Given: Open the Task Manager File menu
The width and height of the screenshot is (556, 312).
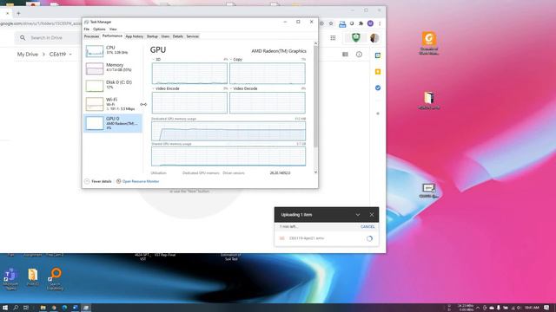Looking at the screenshot, I should [87, 29].
